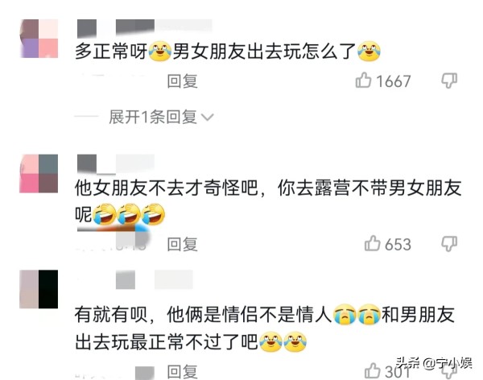The image size is (483, 380).
Task: Like the comment with 301 likes
Action: (x=372, y=371)
